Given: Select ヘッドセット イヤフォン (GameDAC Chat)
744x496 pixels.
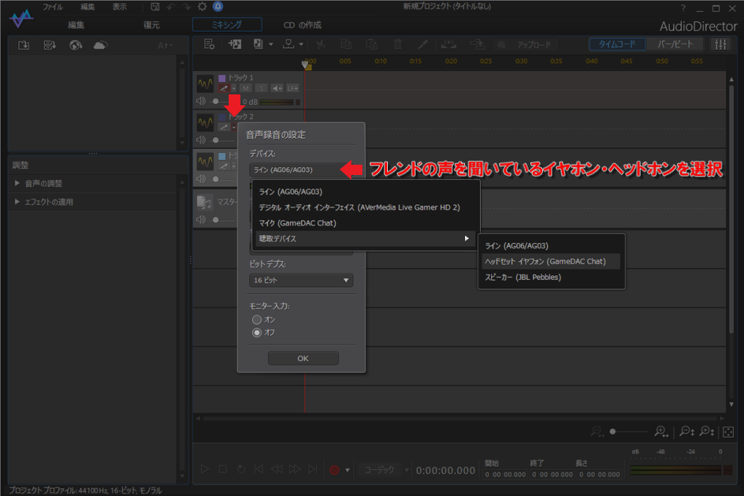Looking at the screenshot, I should pos(551,261).
